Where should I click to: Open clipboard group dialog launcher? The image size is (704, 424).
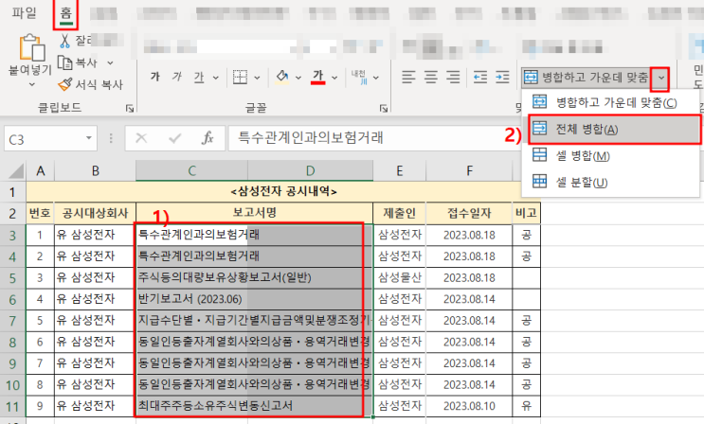tap(130, 108)
